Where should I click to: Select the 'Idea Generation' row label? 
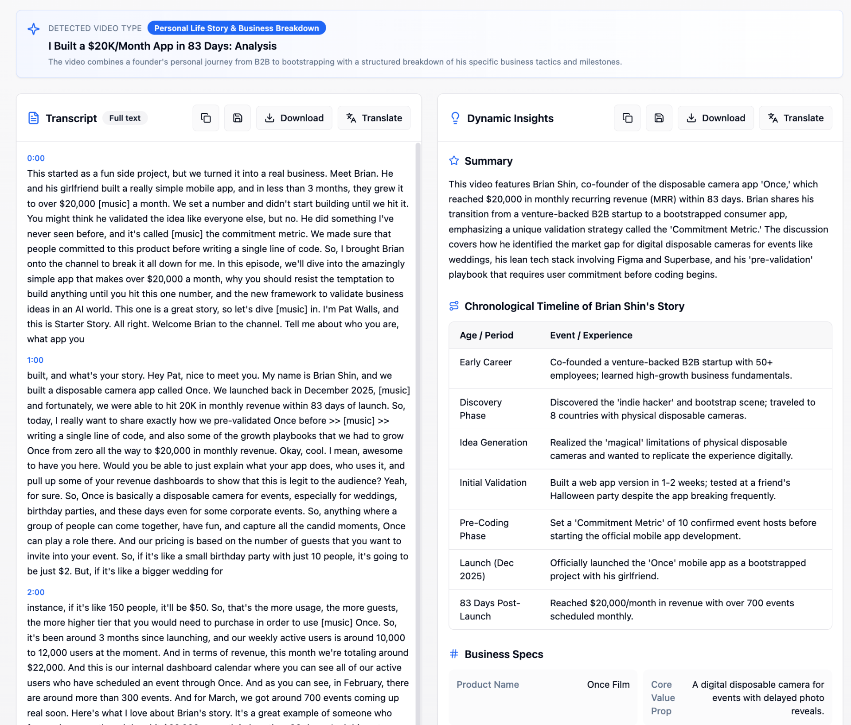(x=493, y=442)
